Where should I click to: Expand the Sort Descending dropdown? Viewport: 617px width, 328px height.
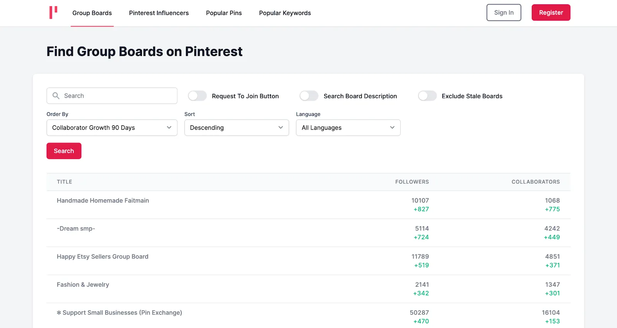pos(237,128)
